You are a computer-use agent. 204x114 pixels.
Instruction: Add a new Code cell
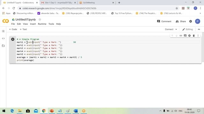13,29
